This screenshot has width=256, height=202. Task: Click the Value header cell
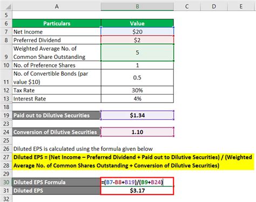click(137, 23)
